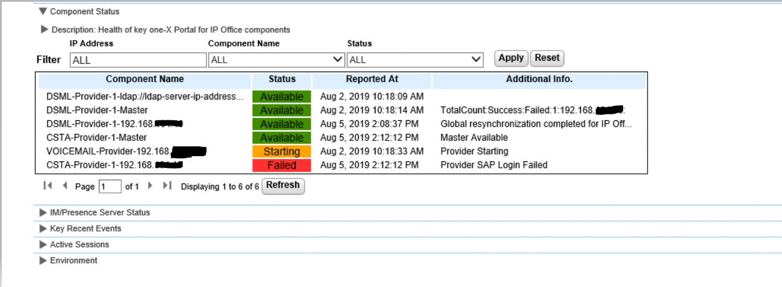782x287 pixels.
Task: Click the Apply filter button
Action: (511, 58)
